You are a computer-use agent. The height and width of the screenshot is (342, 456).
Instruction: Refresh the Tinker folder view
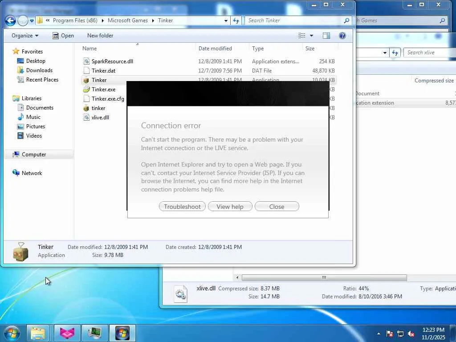pyautogui.click(x=236, y=20)
